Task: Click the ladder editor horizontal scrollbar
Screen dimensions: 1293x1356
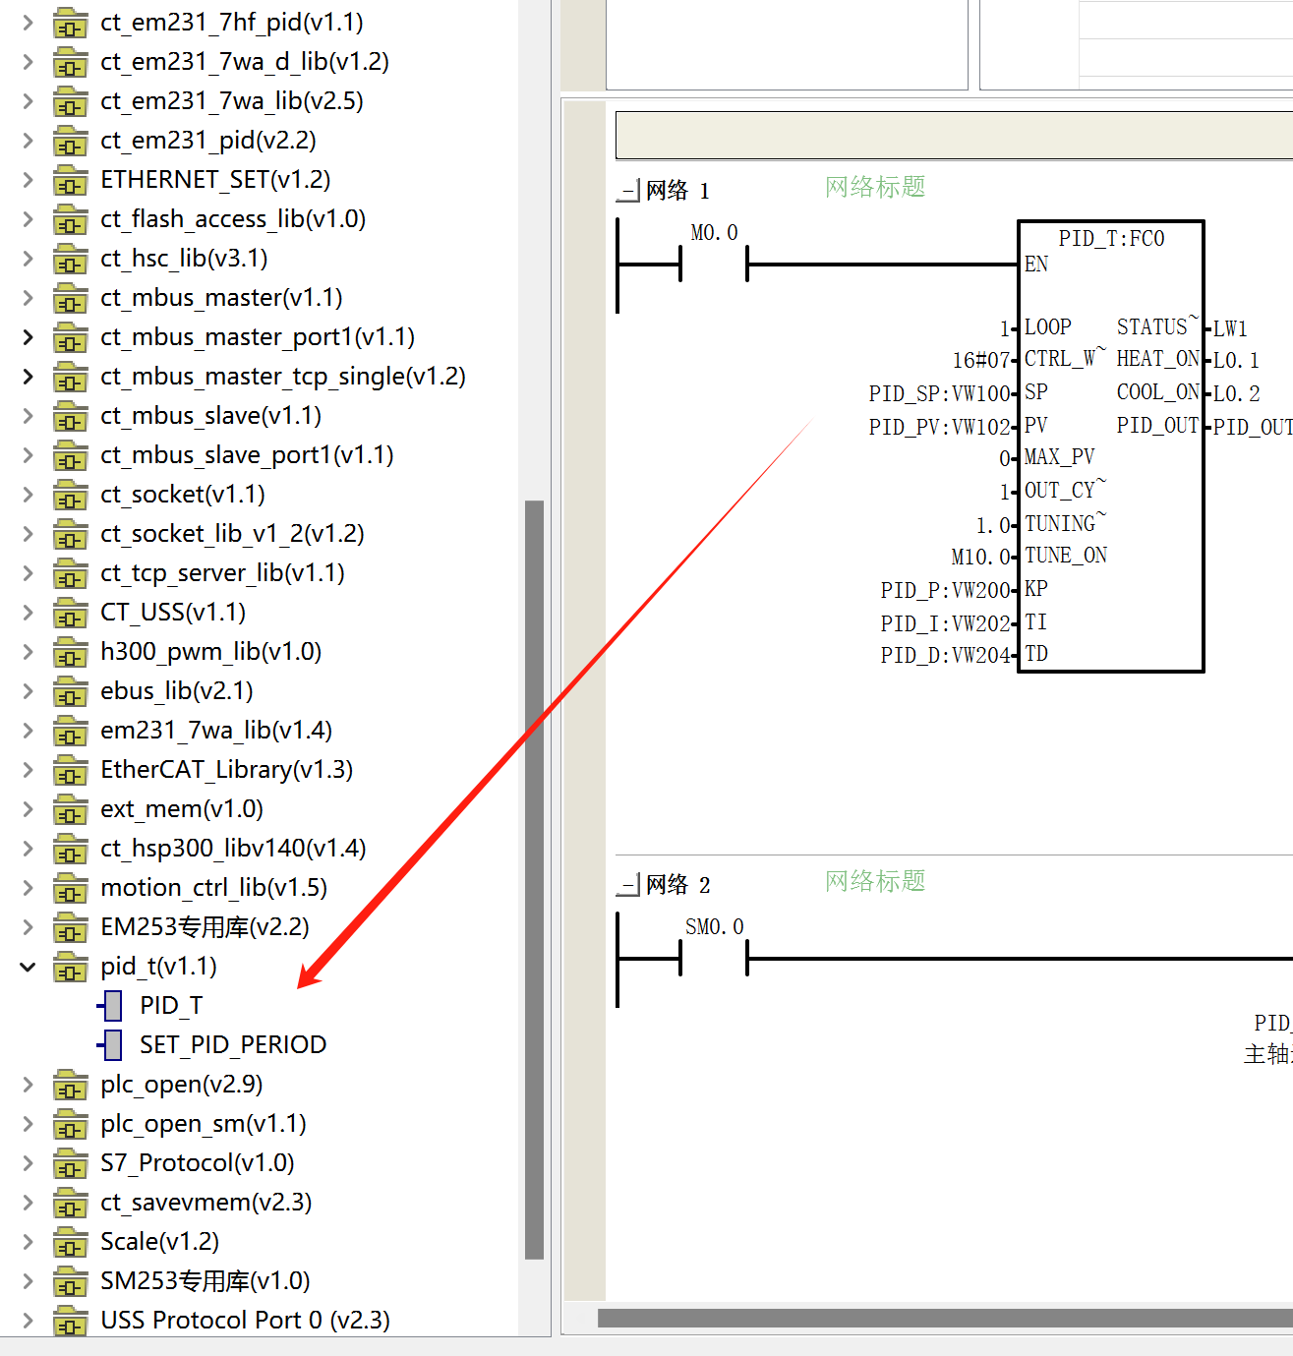Action: [945, 1318]
